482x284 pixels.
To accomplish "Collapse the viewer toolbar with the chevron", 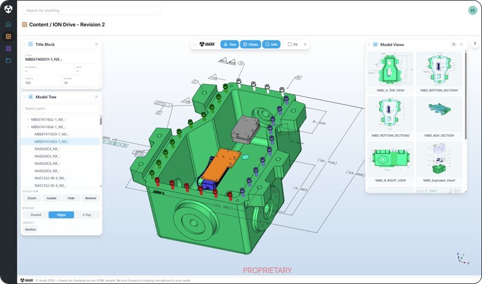I will (305, 44).
